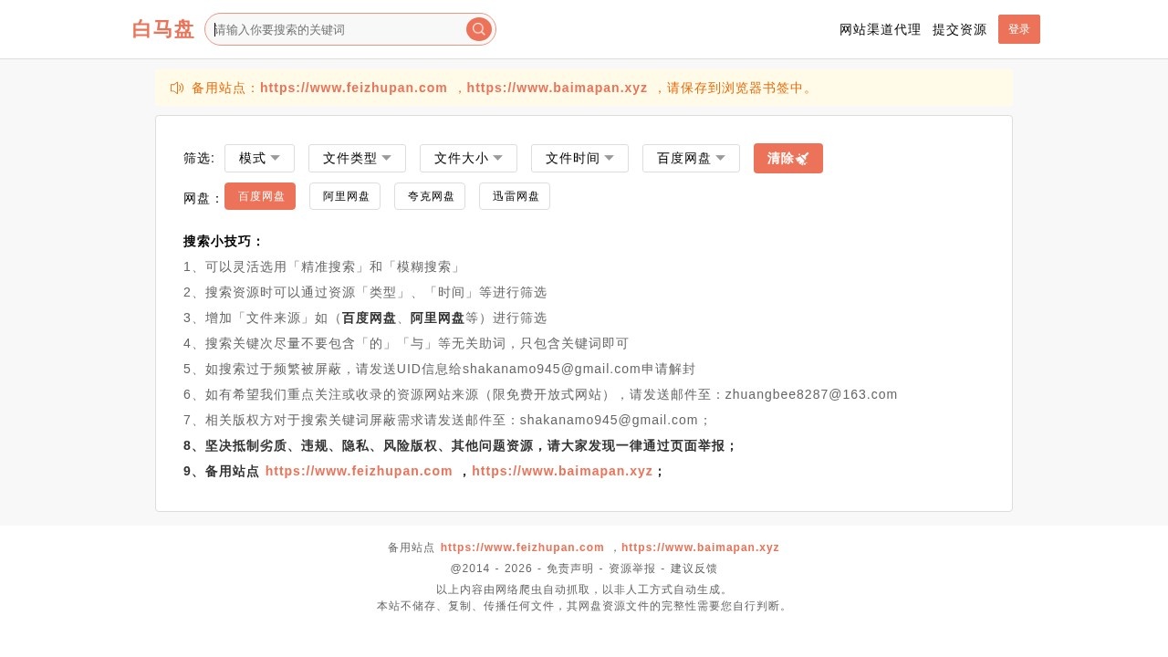1168x657 pixels.
Task: Open the 文件类型 dropdown
Action: point(357,158)
